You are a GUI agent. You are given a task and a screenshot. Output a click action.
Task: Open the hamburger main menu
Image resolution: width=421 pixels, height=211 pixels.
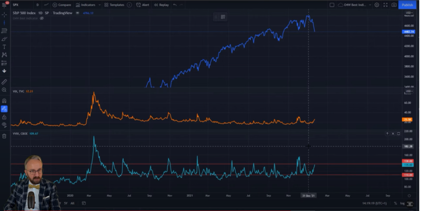tap(5, 5)
